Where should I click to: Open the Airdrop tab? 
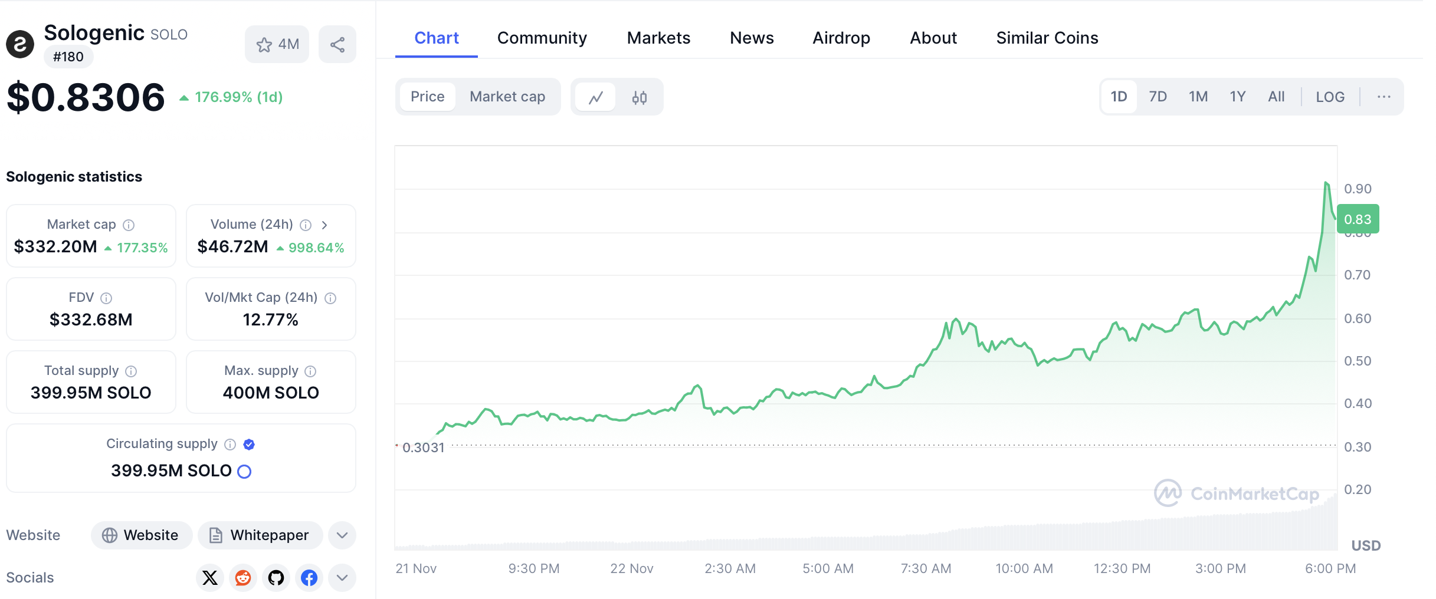[841, 38]
